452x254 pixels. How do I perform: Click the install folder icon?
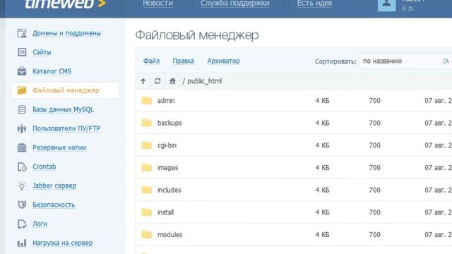click(x=146, y=212)
